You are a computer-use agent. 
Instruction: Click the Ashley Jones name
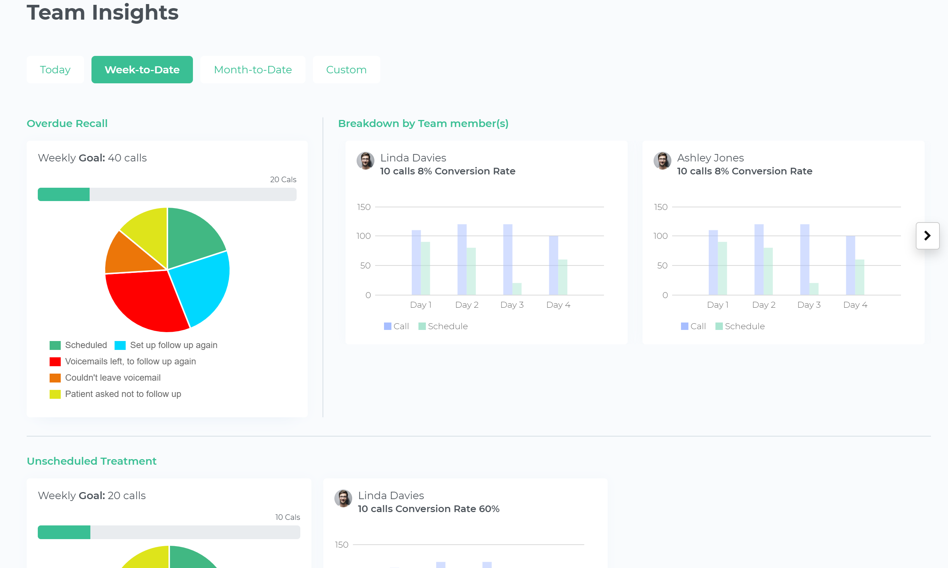coord(710,158)
